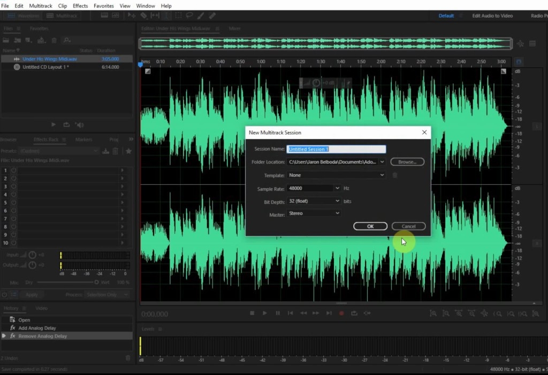Viewport: 548px width, 375px height.
Task: Select the Time Selection tool
Action: [x=166, y=15]
